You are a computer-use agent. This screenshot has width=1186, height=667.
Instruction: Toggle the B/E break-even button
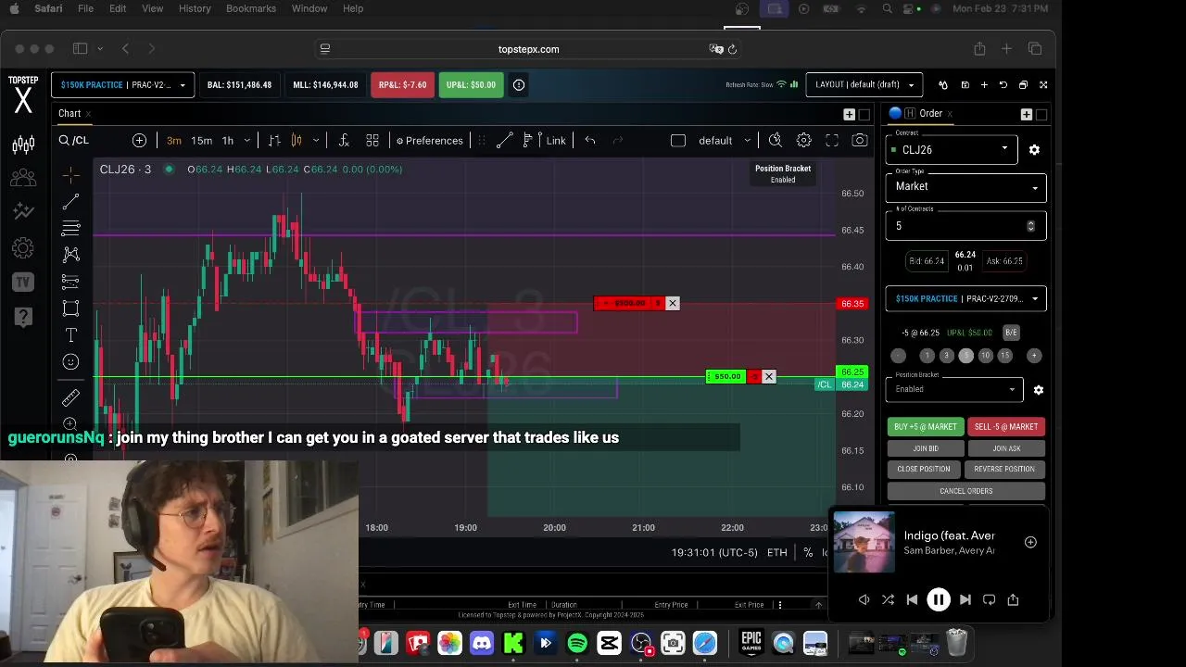1011,333
